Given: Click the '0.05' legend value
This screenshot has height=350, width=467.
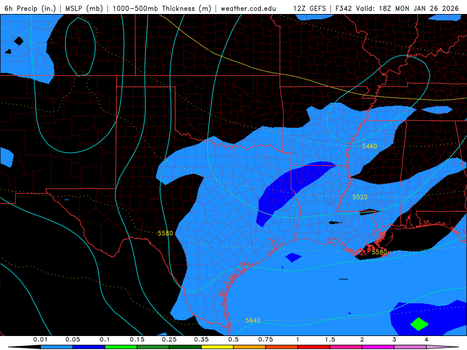Looking at the screenshot, I should coord(72,339).
